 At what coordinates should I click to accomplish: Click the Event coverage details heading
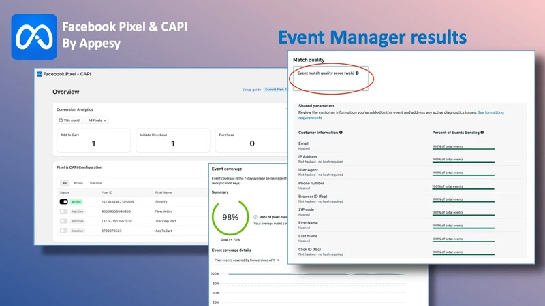coord(231,250)
